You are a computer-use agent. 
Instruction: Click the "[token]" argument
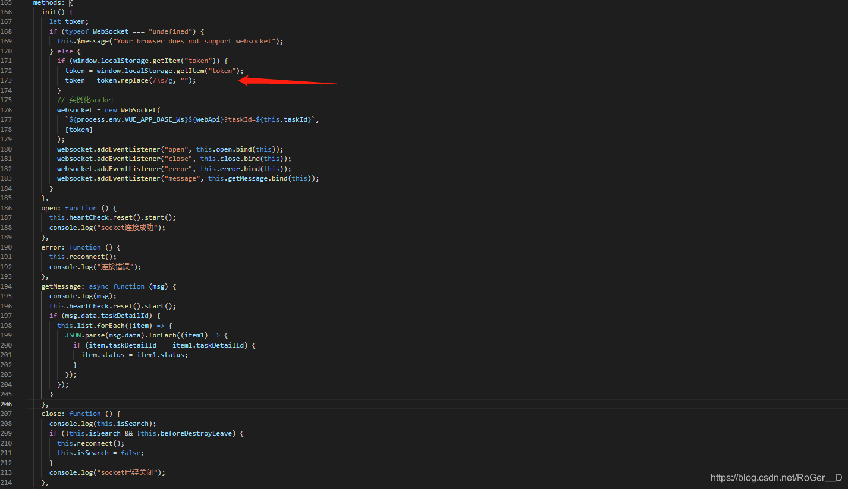(x=79, y=130)
